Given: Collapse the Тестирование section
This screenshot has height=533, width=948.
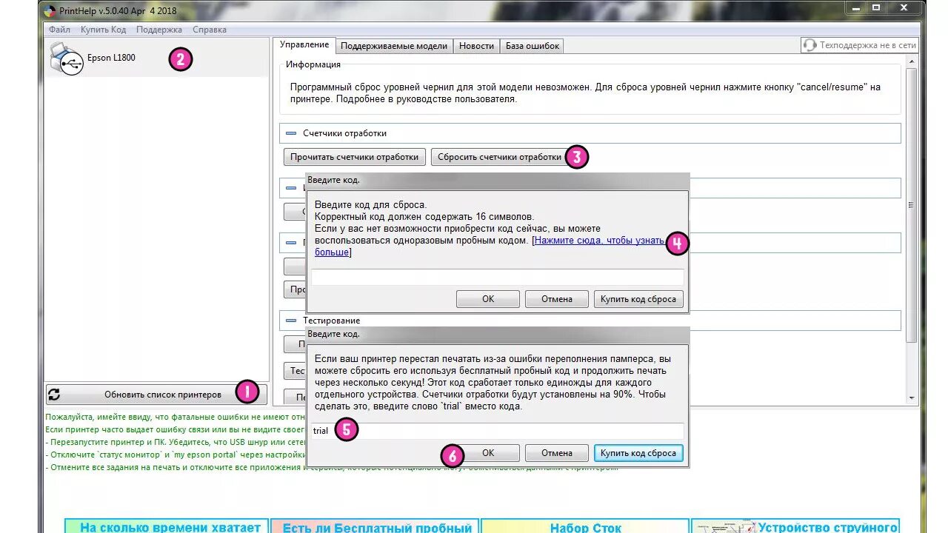Looking at the screenshot, I should click(291, 321).
